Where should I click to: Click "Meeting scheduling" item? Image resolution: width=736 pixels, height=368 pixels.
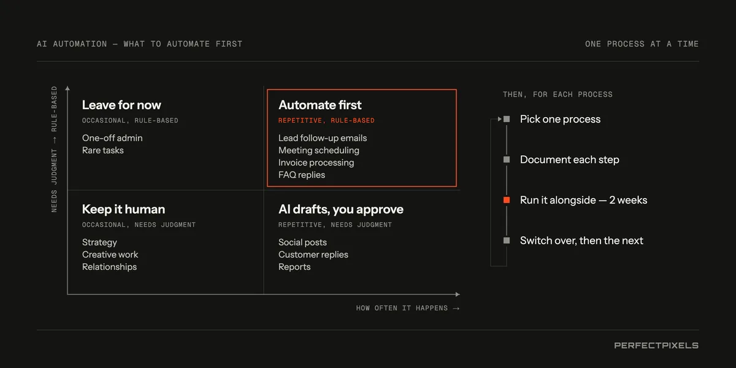(x=319, y=150)
